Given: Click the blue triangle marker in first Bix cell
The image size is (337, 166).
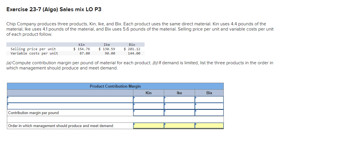Looking at the screenshot, I should tap(196, 98).
